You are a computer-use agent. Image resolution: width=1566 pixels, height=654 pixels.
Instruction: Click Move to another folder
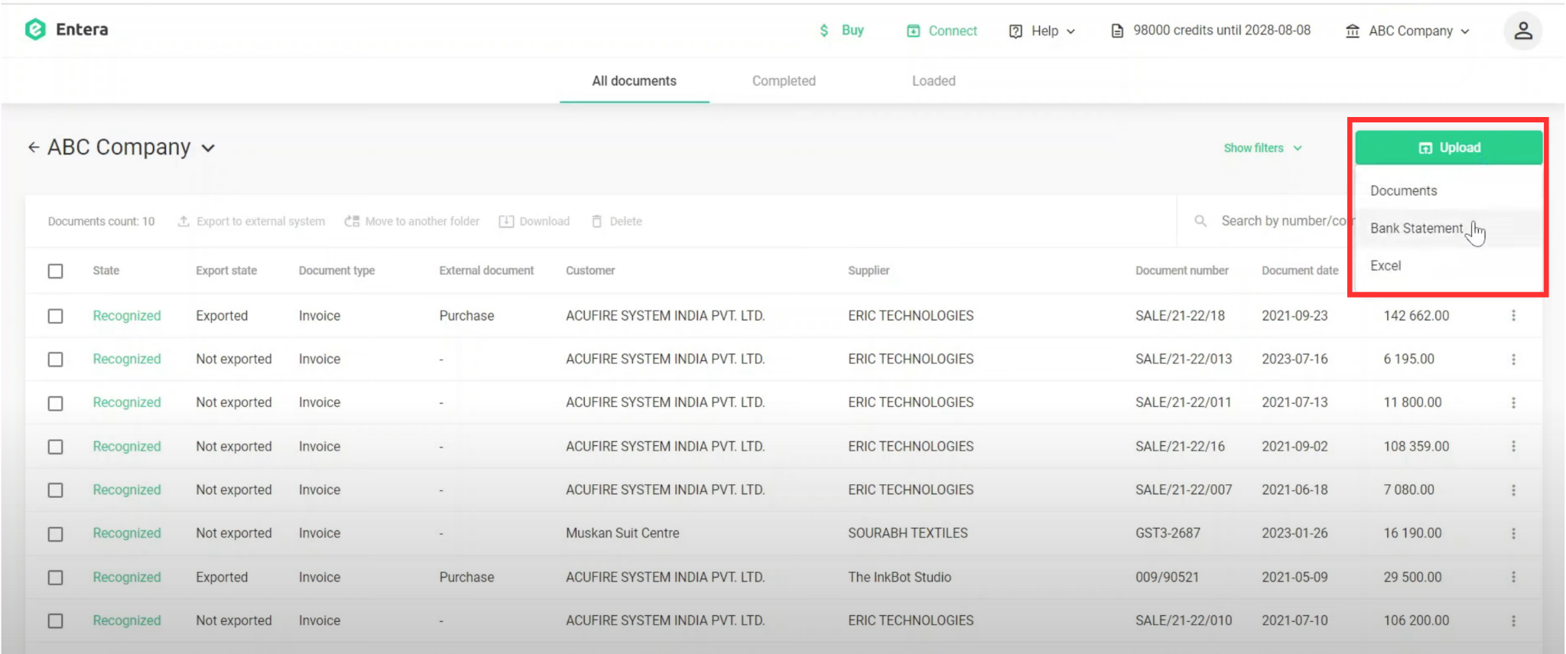point(412,222)
